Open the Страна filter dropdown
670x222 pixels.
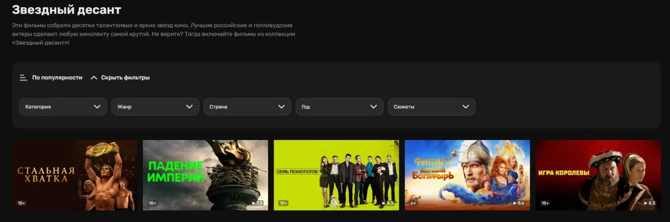247,107
